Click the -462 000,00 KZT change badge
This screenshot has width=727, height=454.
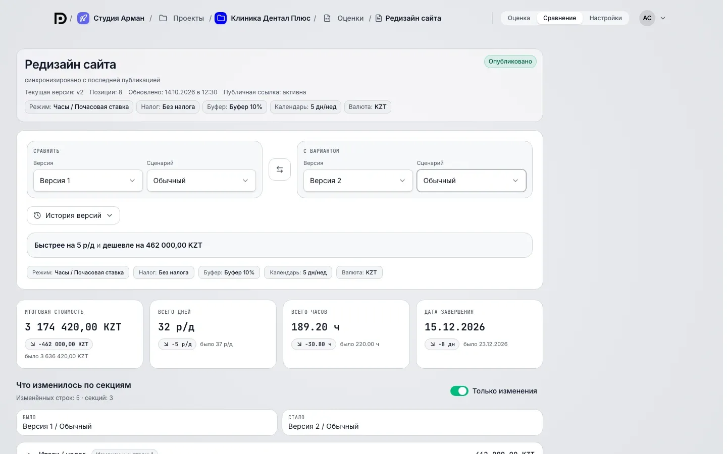pyautogui.click(x=59, y=344)
